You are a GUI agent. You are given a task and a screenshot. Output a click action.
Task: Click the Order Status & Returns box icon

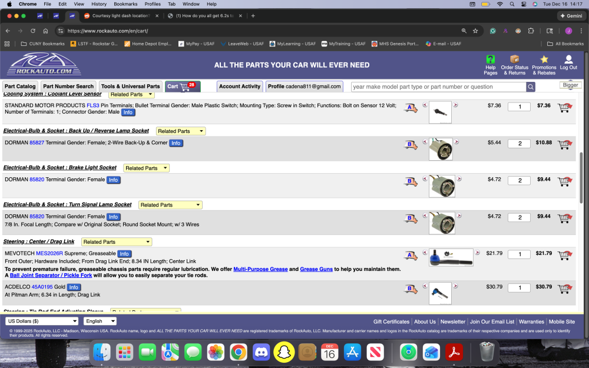pyautogui.click(x=515, y=65)
